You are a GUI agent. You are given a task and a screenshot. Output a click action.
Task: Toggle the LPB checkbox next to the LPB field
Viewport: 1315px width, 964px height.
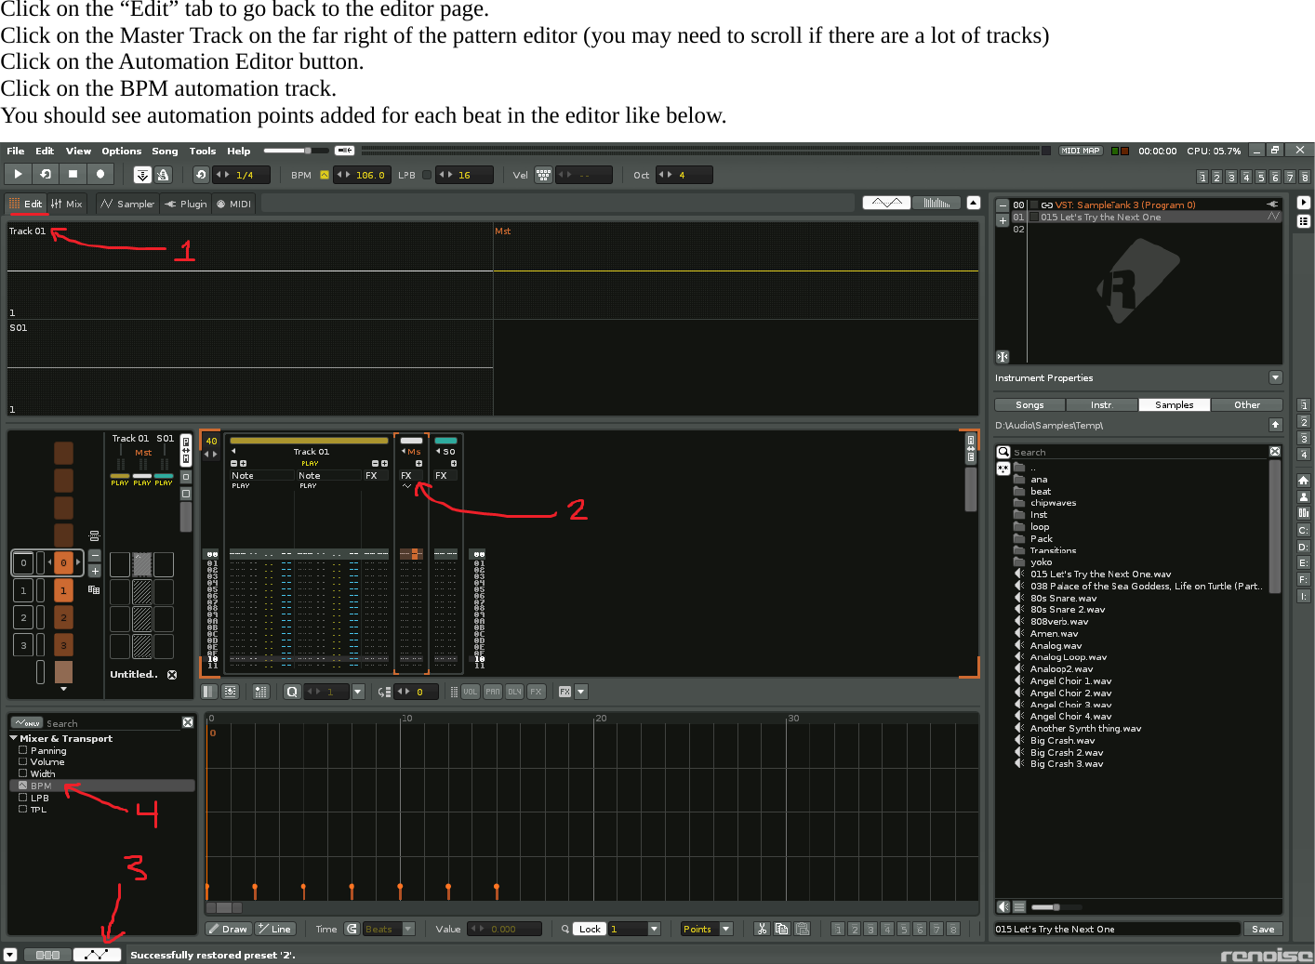[426, 175]
